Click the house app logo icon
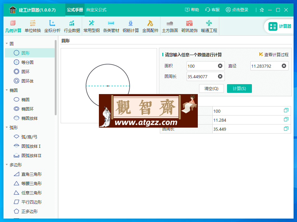The height and width of the screenshot is (222, 297). pyautogui.click(x=13, y=10)
